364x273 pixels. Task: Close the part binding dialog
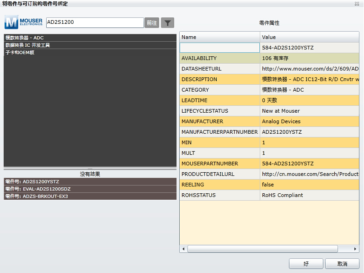coord(357,4)
